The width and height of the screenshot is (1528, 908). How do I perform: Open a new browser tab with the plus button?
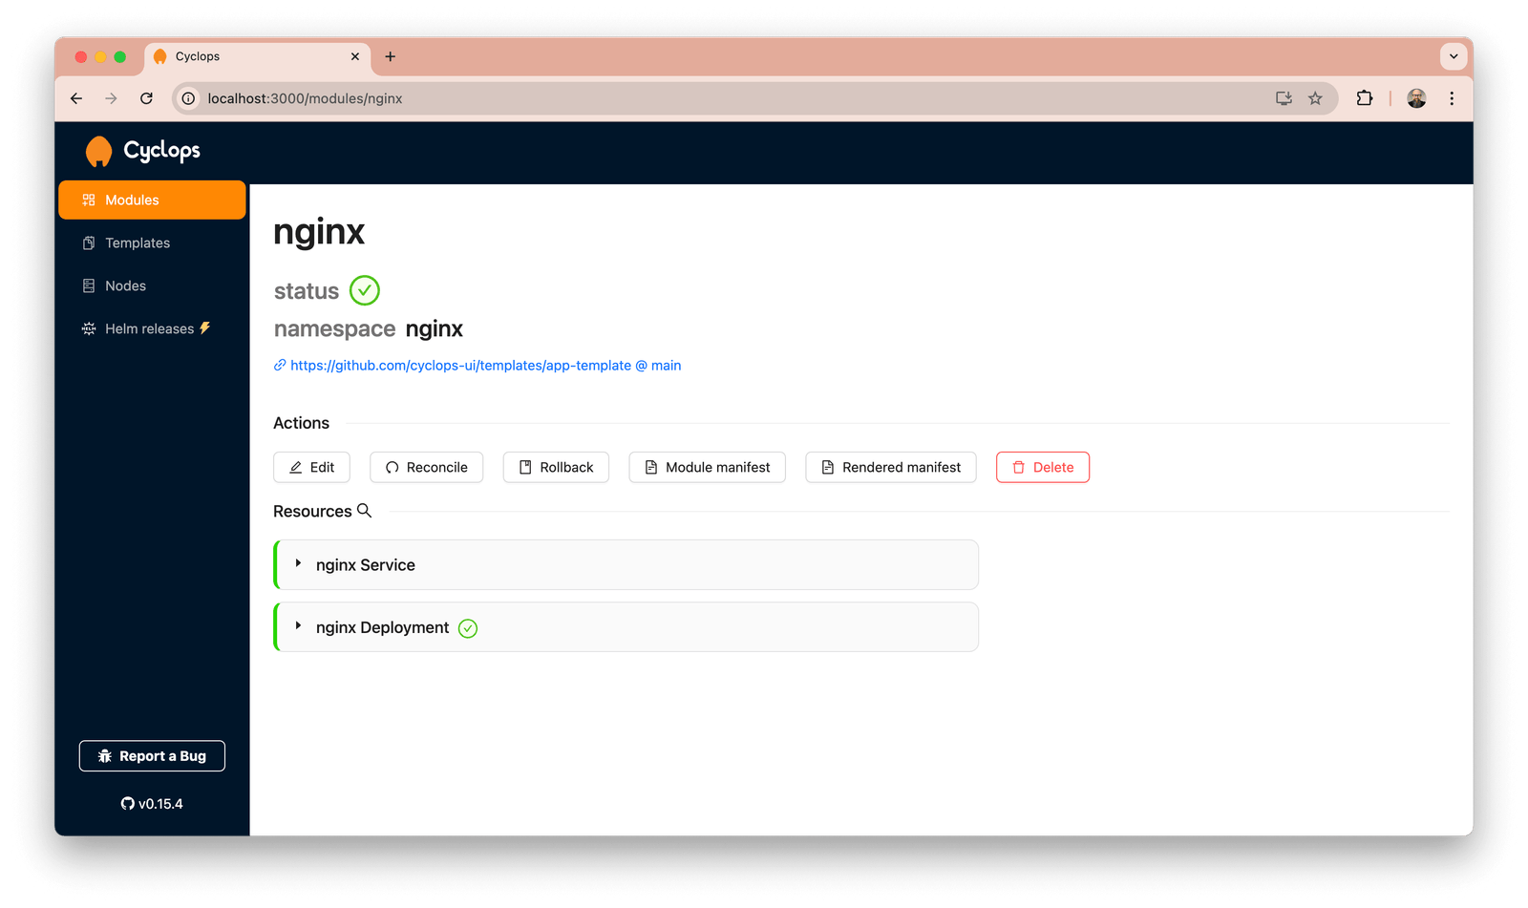point(390,56)
